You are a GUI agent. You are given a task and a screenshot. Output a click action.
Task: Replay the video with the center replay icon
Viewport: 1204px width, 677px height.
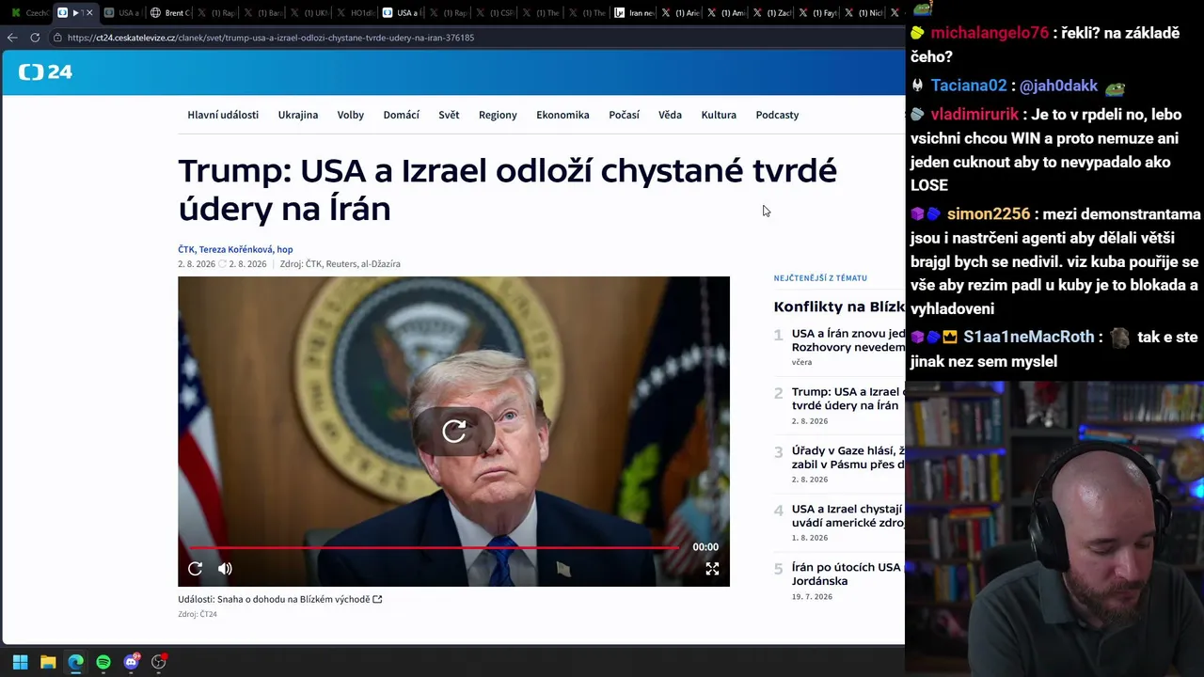(x=454, y=431)
